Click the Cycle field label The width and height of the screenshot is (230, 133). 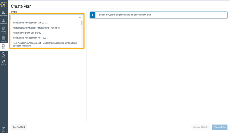[14, 12]
